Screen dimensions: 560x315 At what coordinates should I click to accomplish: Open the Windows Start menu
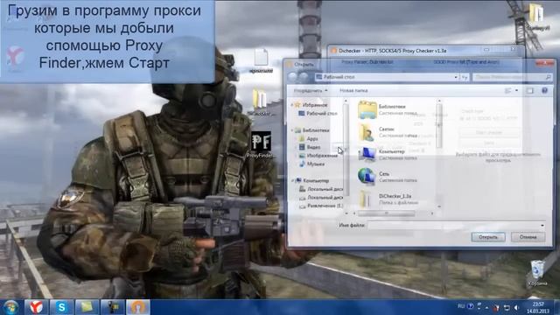(11, 307)
